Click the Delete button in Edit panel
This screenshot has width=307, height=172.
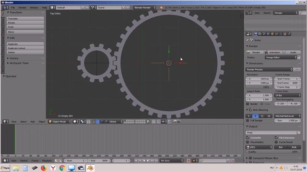(25, 52)
